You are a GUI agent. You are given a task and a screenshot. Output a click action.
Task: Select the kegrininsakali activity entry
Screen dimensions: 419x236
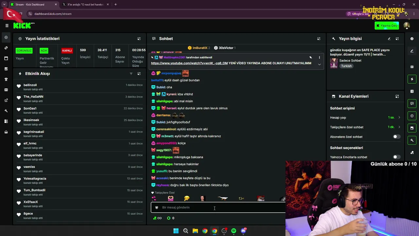pyautogui.click(x=80, y=134)
